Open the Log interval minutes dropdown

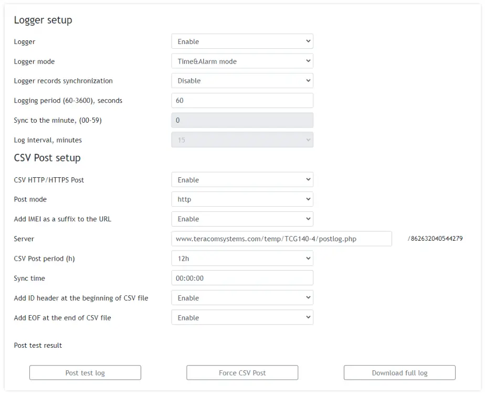coord(242,140)
